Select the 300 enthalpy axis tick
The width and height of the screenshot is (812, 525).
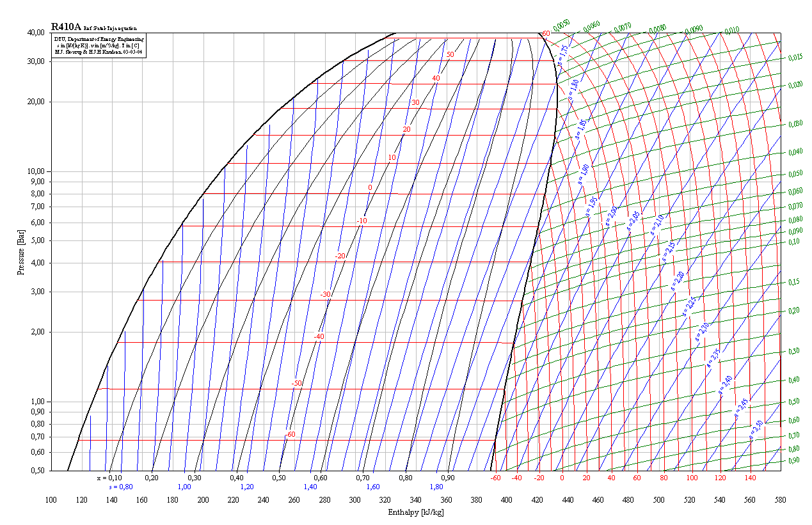tap(355, 500)
